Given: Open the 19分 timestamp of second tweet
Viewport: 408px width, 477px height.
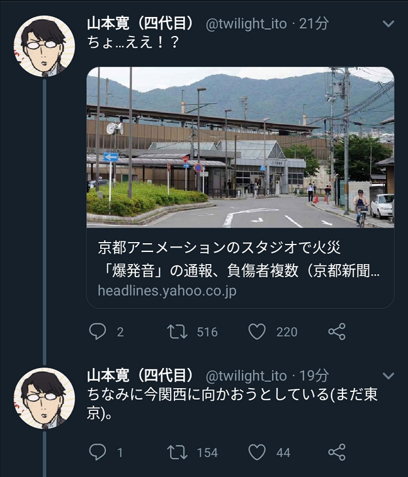Looking at the screenshot, I should click(x=314, y=376).
